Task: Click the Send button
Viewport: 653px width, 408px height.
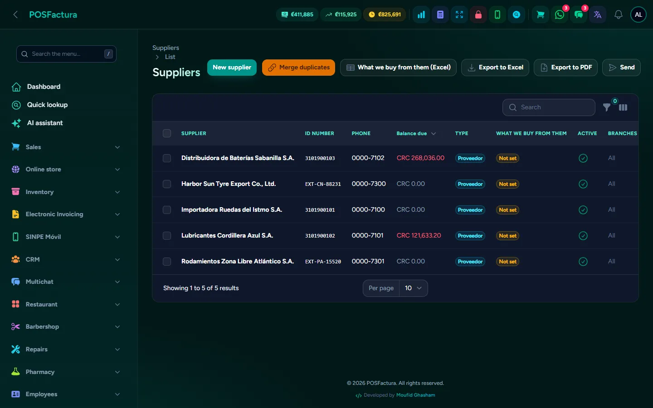Action: pos(621,68)
